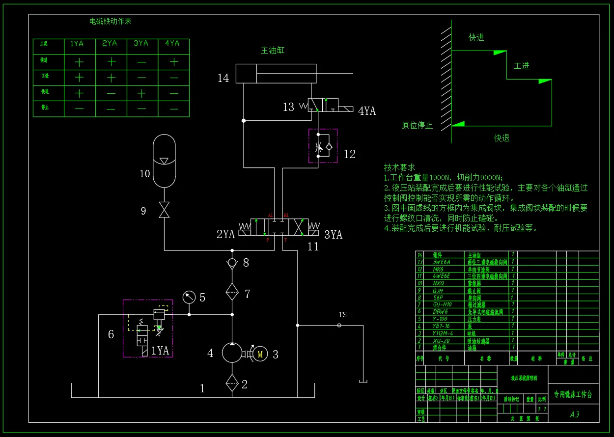This screenshot has height=437, width=614.
Task: Select the 液压系统原理图 title block text
Action: [524, 379]
